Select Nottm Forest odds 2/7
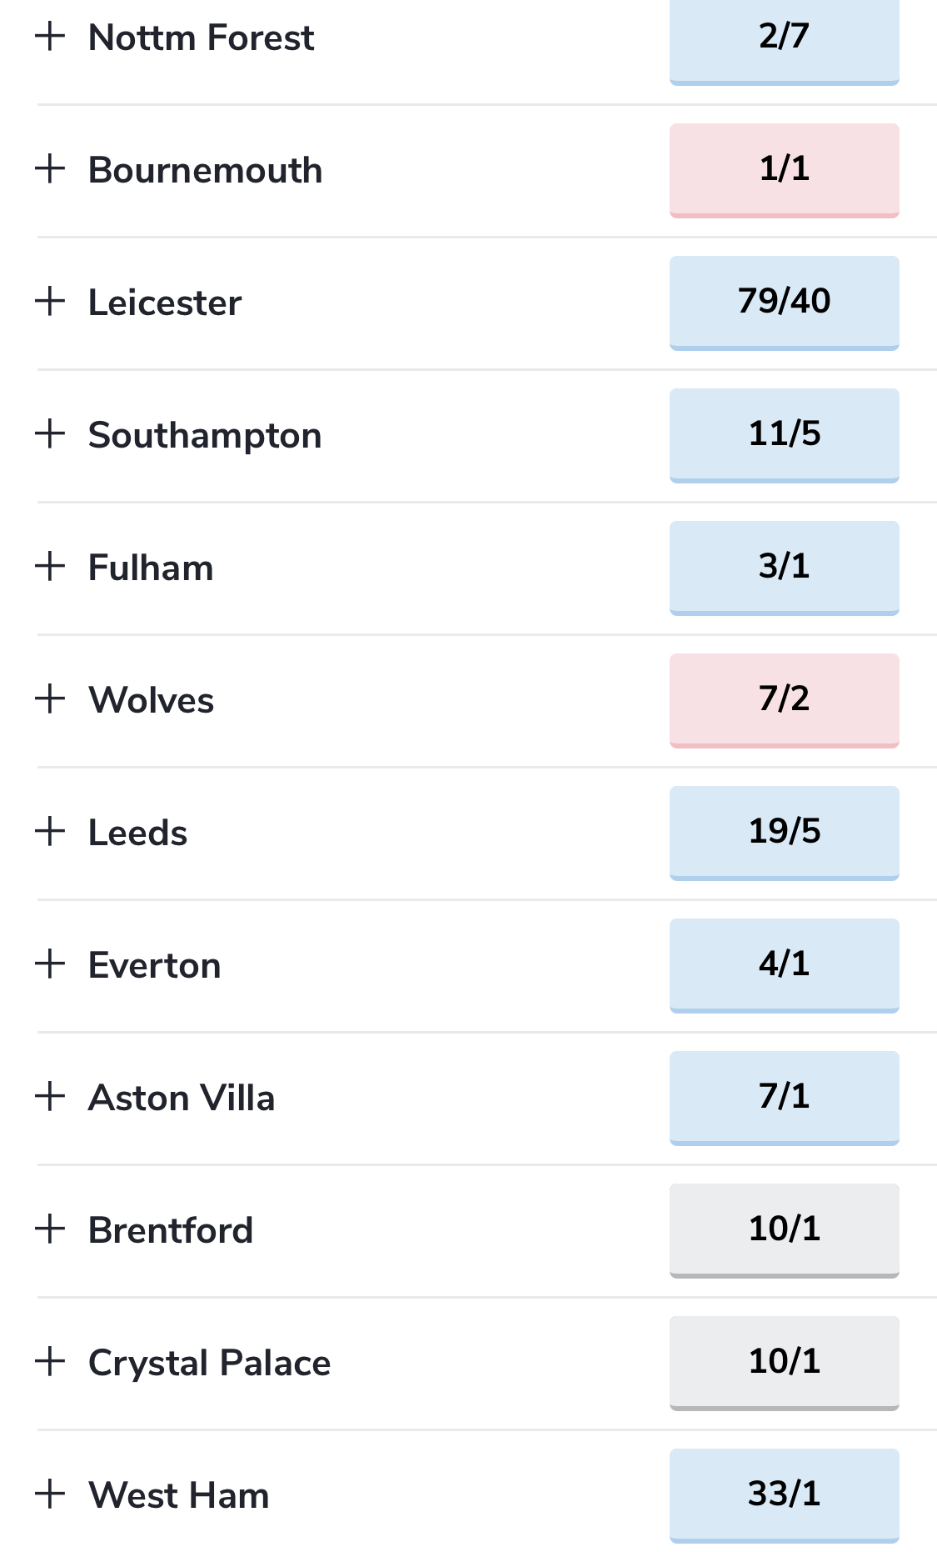The image size is (937, 1552). point(784,39)
